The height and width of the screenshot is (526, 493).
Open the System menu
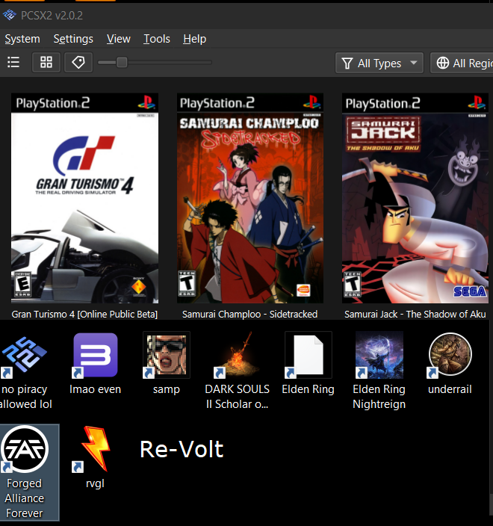point(22,39)
